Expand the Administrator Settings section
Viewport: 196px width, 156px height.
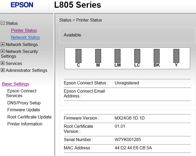(x=3, y=70)
